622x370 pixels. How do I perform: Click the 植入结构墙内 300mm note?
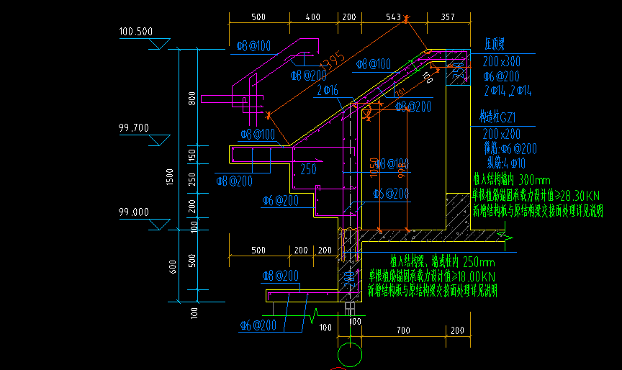510,180
